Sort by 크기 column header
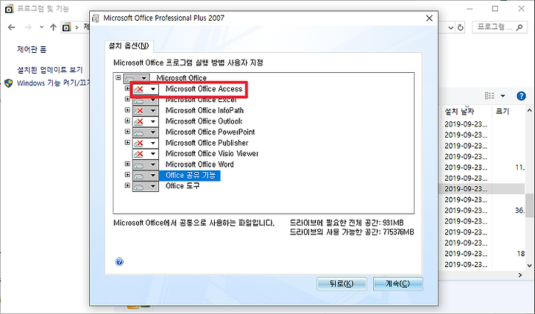The height and width of the screenshot is (314, 535). [x=502, y=112]
